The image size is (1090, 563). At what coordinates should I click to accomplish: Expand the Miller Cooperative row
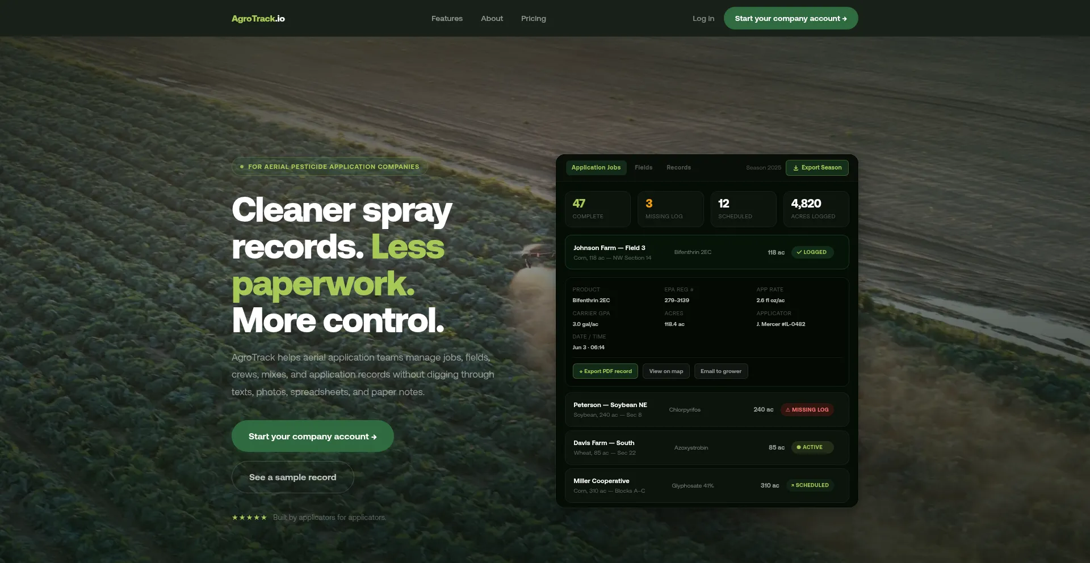click(707, 485)
